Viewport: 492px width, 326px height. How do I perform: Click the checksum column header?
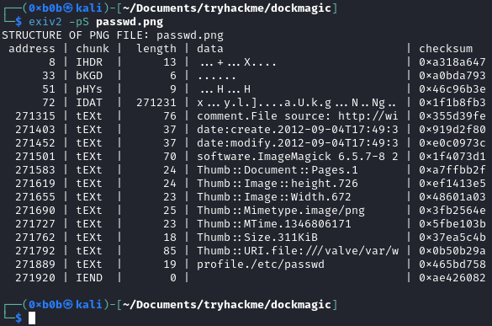coord(446,49)
